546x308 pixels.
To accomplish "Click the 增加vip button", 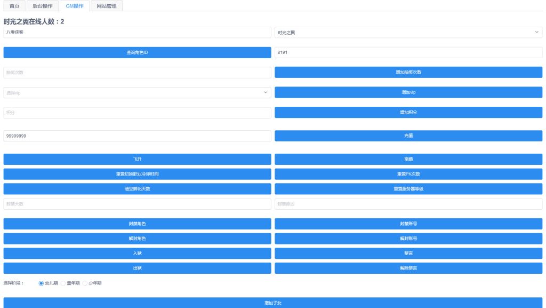I will [x=408, y=92].
